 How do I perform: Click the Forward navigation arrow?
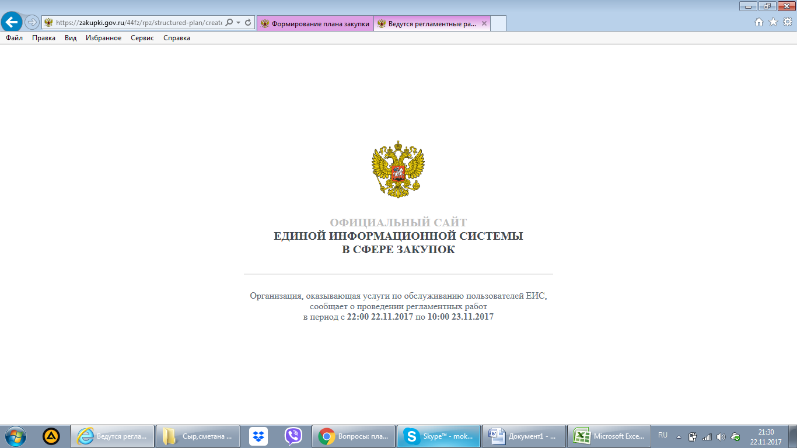32,22
